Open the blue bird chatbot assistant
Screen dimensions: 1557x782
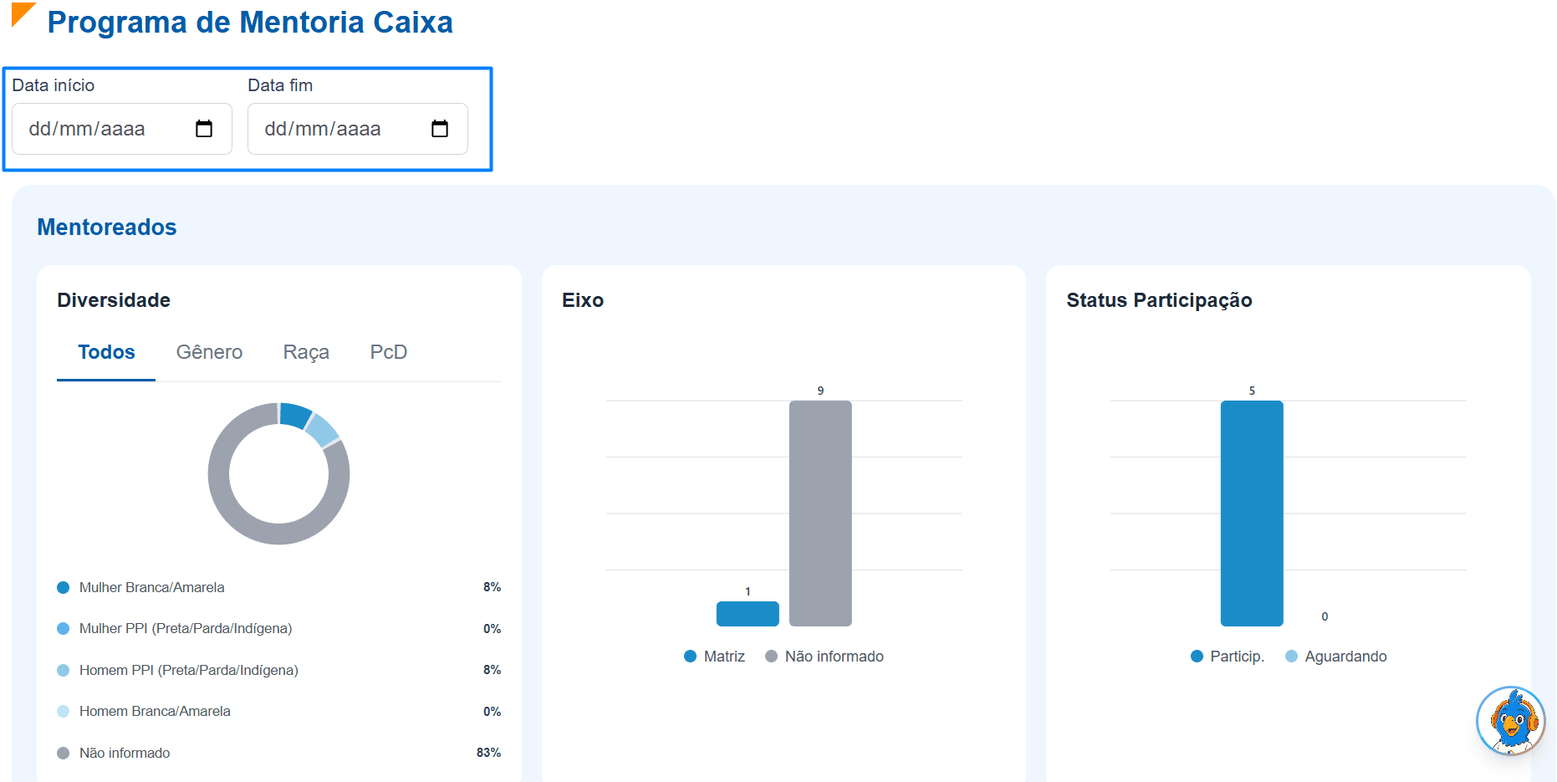[x=1510, y=721]
